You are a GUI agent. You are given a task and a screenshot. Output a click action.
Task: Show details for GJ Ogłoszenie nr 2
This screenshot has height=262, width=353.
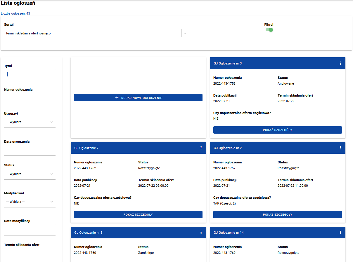pos(277,214)
